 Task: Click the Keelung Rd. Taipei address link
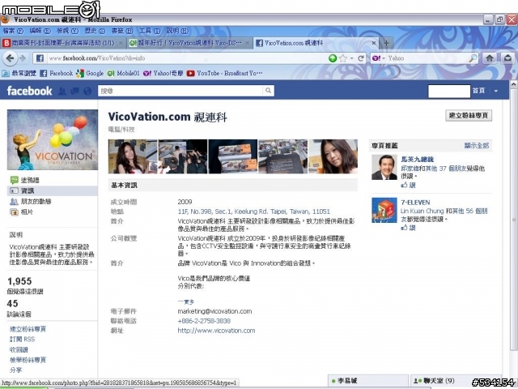click(x=253, y=212)
